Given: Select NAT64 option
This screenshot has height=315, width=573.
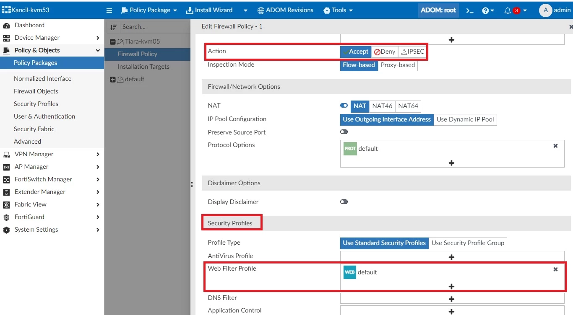Looking at the screenshot, I should pyautogui.click(x=408, y=106).
